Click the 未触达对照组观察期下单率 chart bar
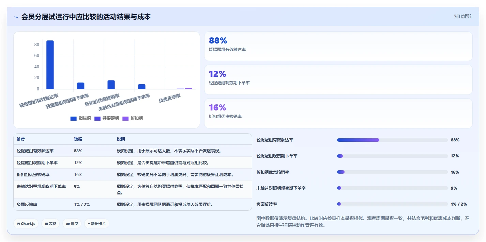 point(142,87)
